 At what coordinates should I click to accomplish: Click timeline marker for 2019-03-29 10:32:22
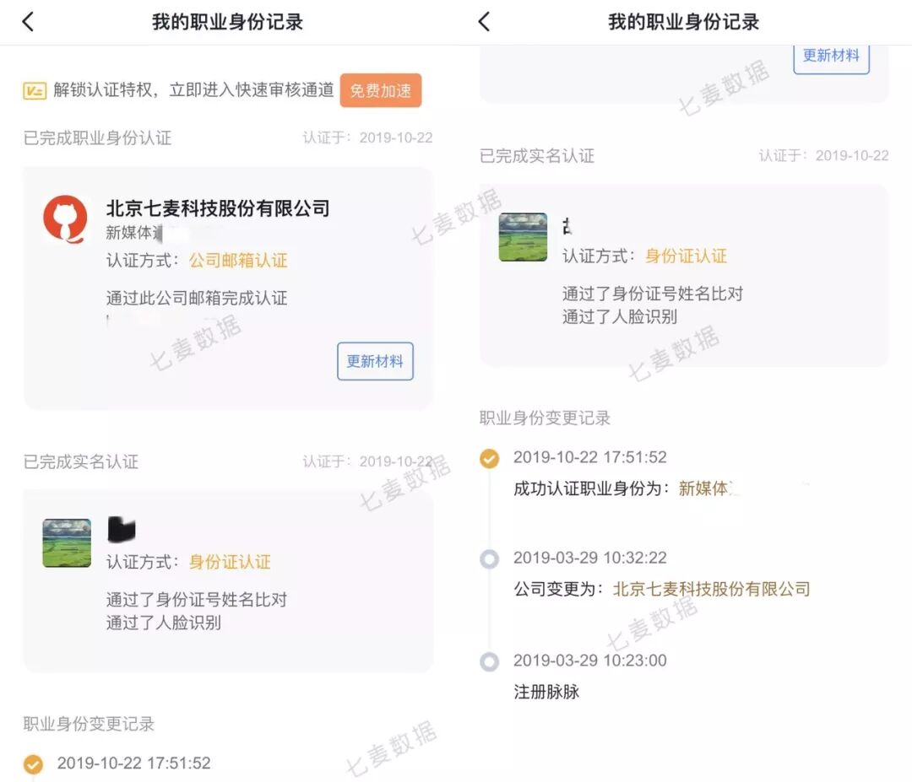point(489,559)
